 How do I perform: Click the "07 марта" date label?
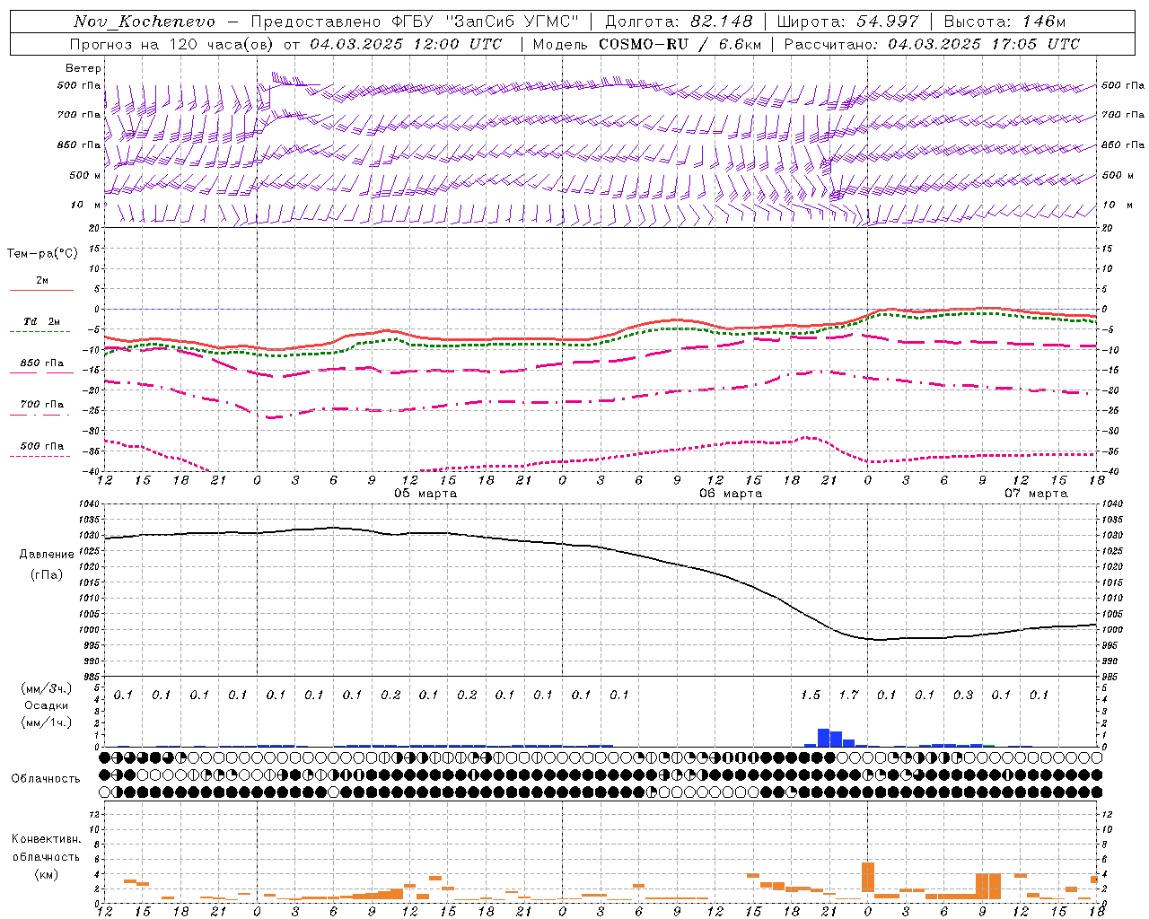pos(1036,494)
